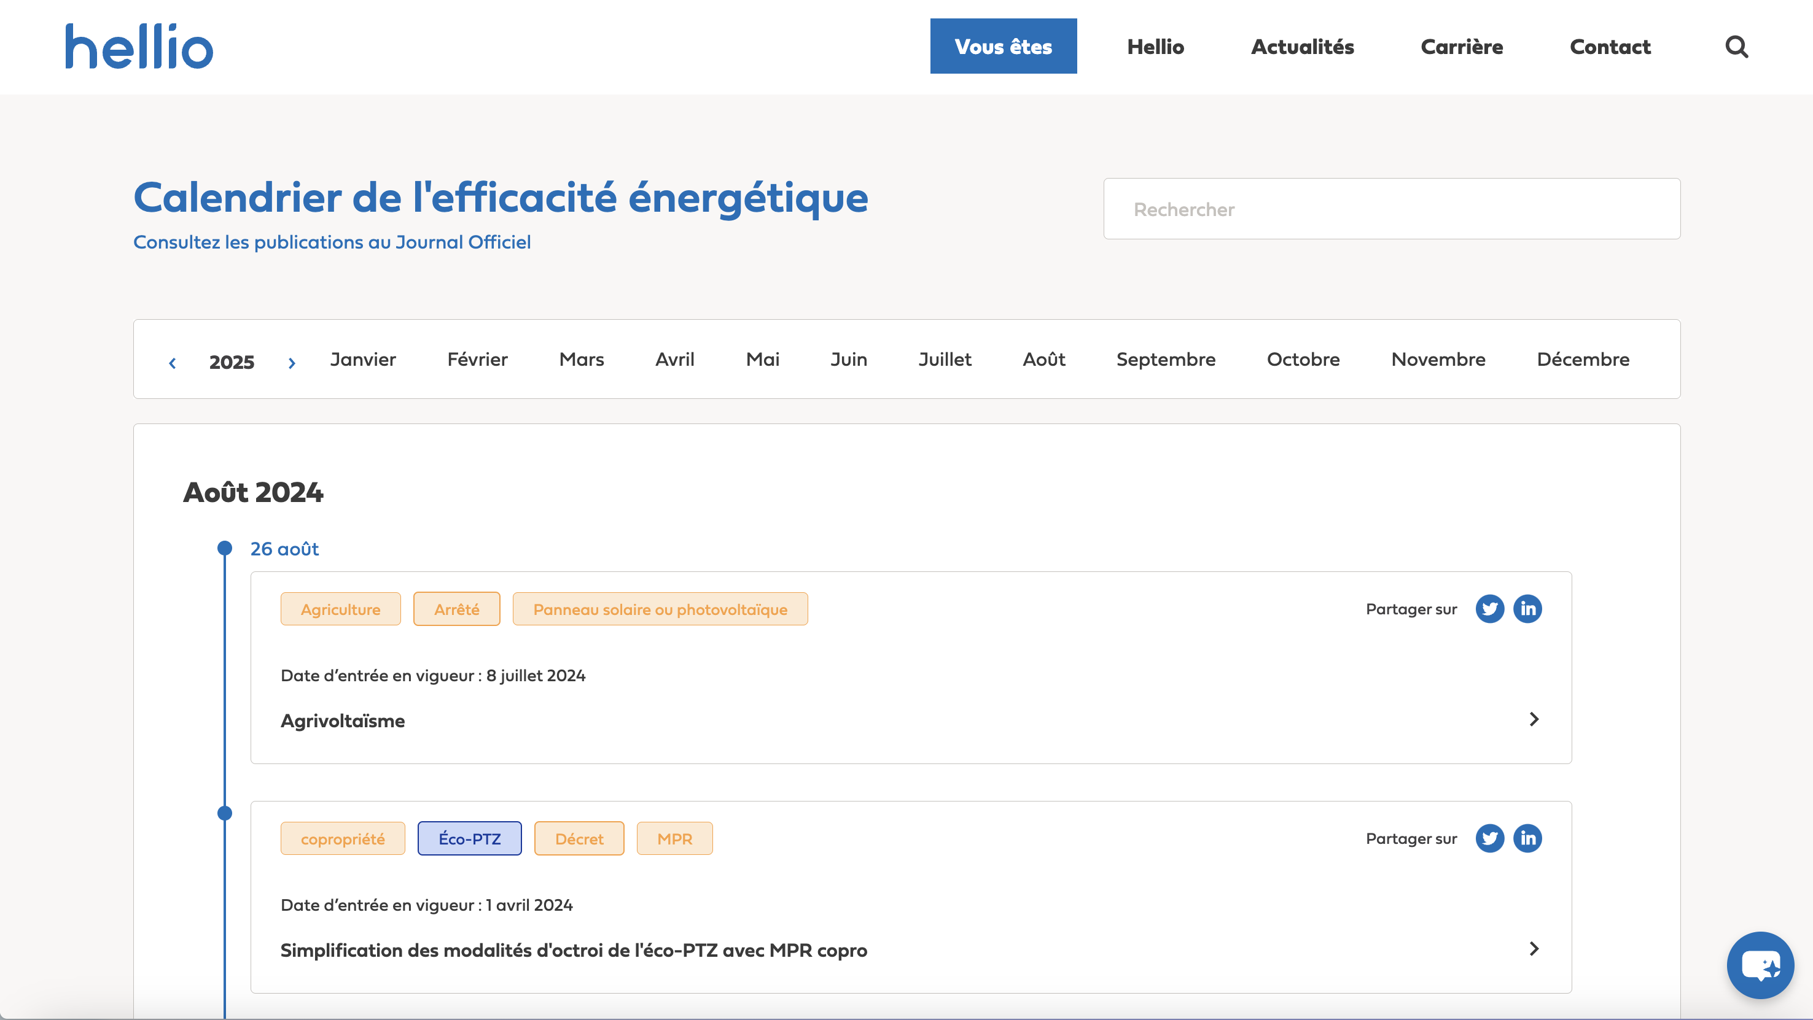This screenshot has width=1813, height=1020.
Task: Expand the éco-PTZ entry with its chevron
Action: [1534, 949]
